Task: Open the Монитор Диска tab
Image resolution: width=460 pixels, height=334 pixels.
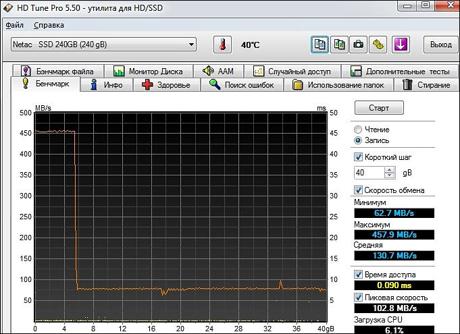Action: point(149,72)
